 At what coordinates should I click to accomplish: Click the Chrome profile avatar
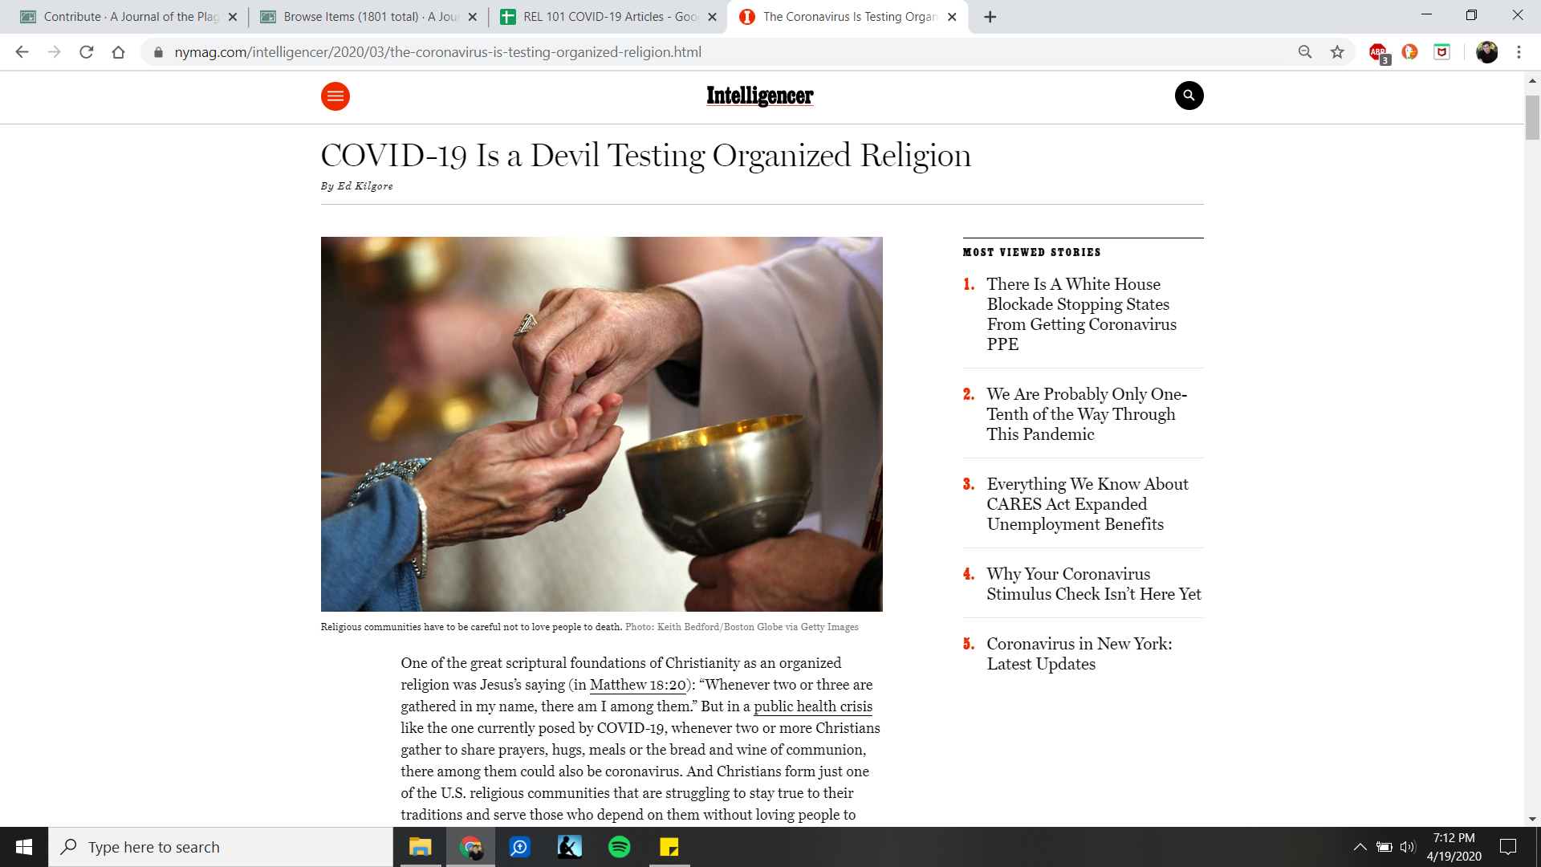pos(1486,52)
